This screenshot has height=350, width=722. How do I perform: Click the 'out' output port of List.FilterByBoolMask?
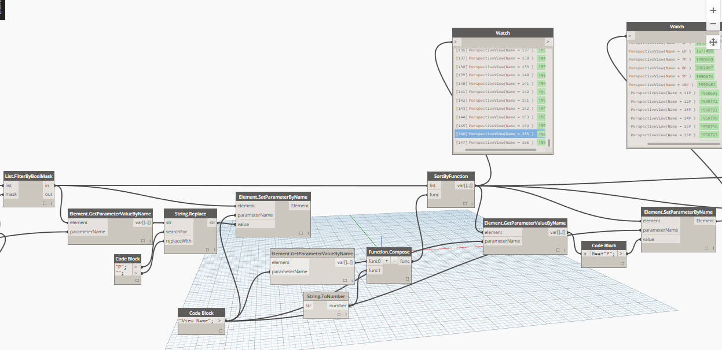47,195
